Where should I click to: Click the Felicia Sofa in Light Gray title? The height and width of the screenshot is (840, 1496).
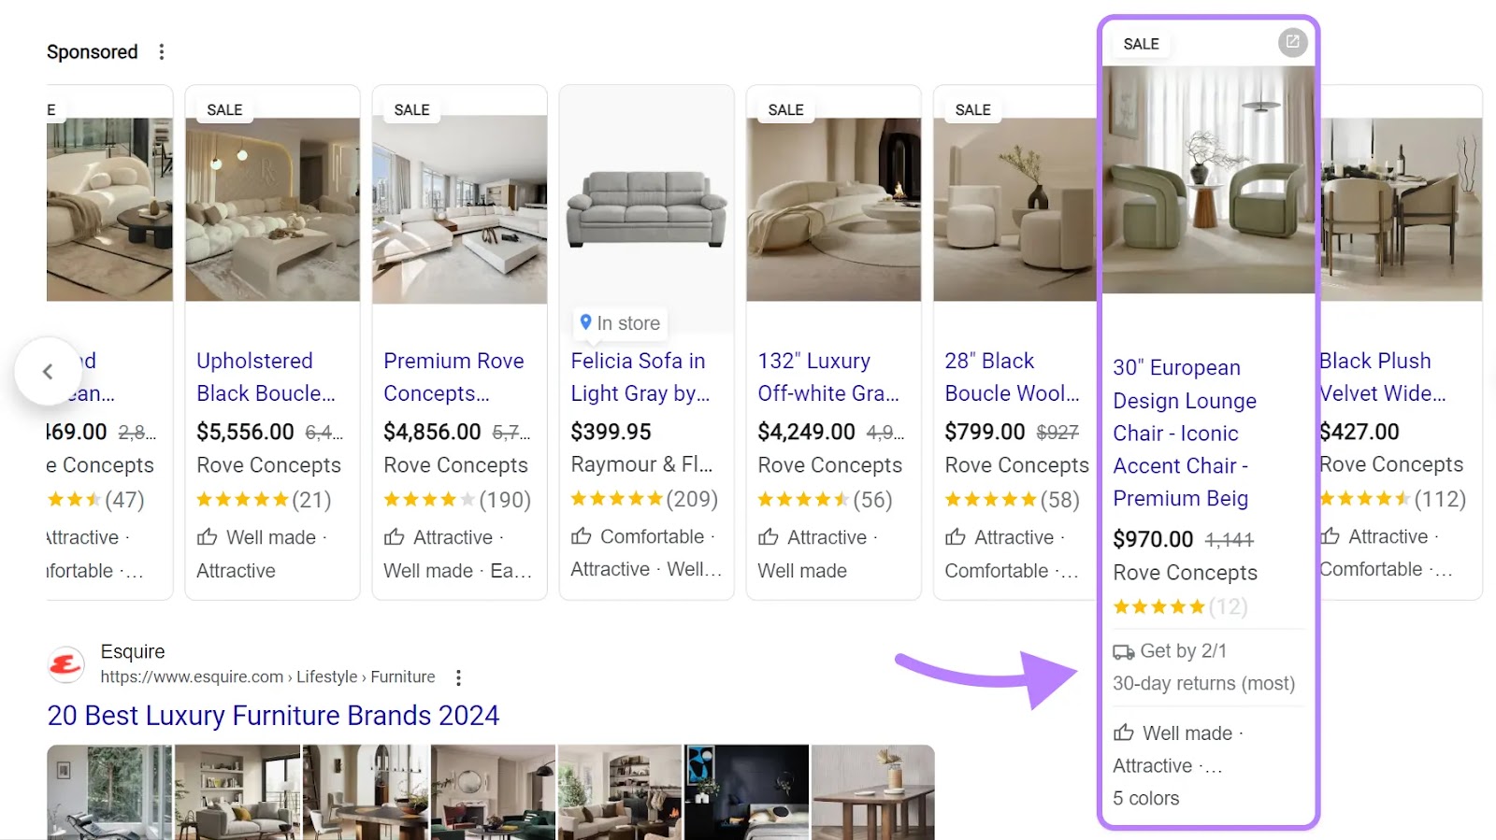640,377
